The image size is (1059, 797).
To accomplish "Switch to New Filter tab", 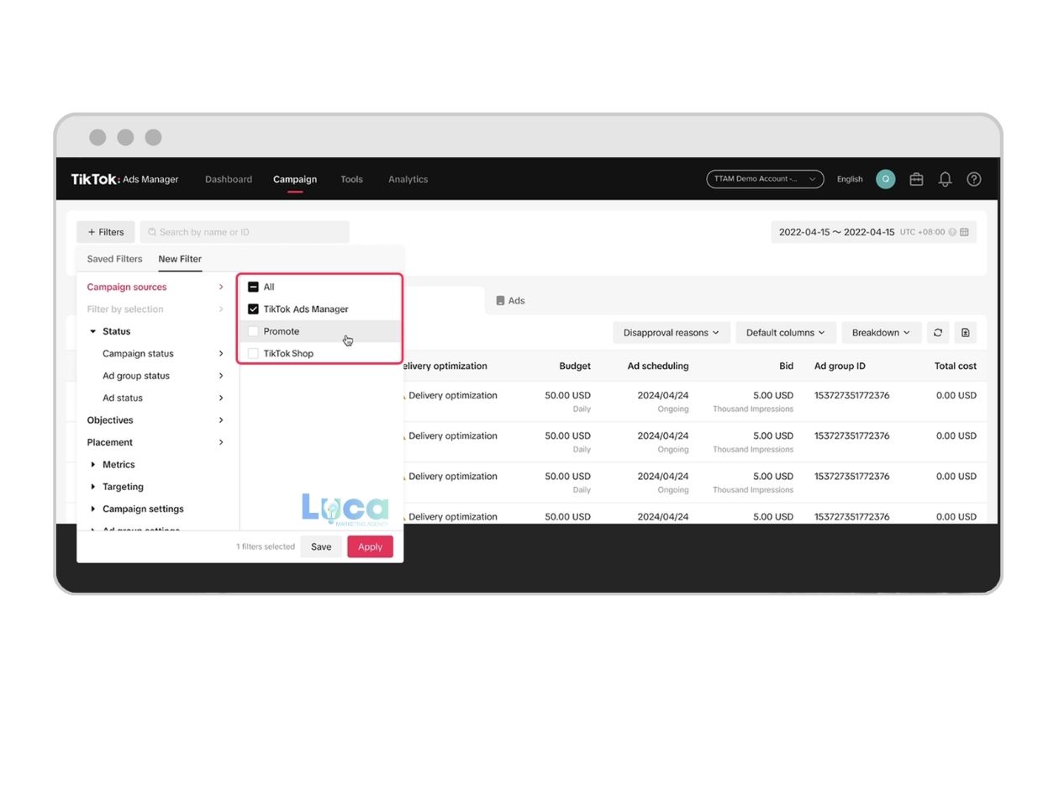I will [180, 259].
